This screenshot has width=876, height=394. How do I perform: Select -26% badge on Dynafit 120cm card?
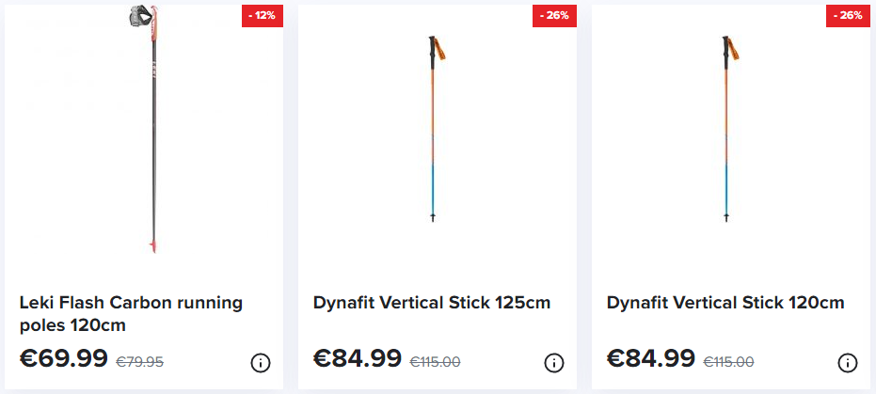[848, 16]
